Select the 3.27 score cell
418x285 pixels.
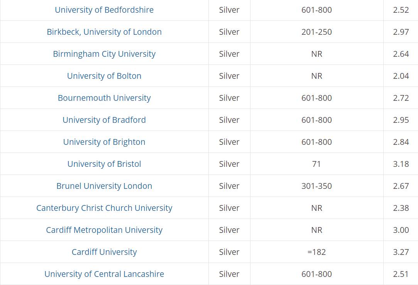(x=401, y=252)
